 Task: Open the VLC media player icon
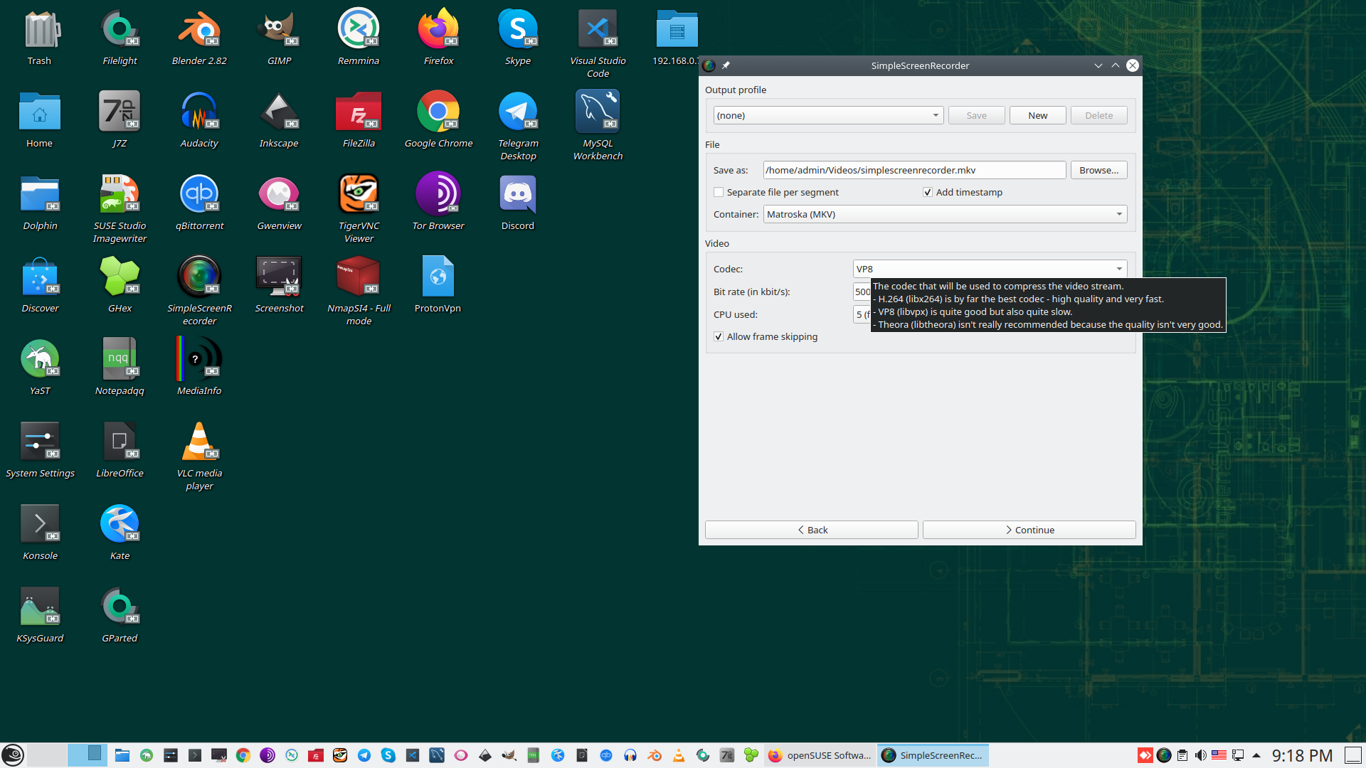pos(199,442)
